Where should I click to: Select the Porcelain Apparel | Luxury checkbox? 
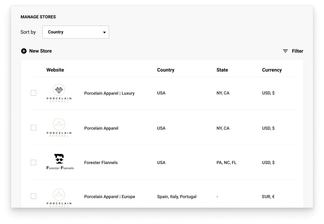point(33,93)
